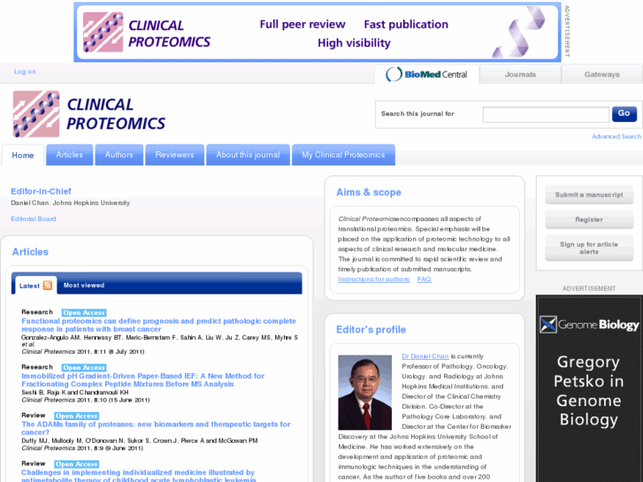Switch to the Home tab
The image size is (643, 482).
click(x=23, y=155)
